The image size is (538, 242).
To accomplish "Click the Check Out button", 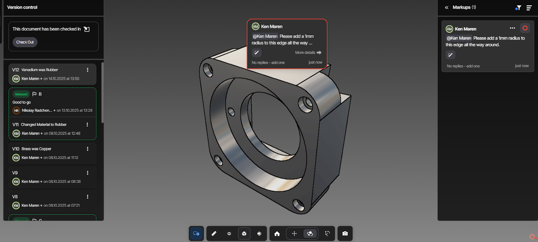I will click(25, 42).
